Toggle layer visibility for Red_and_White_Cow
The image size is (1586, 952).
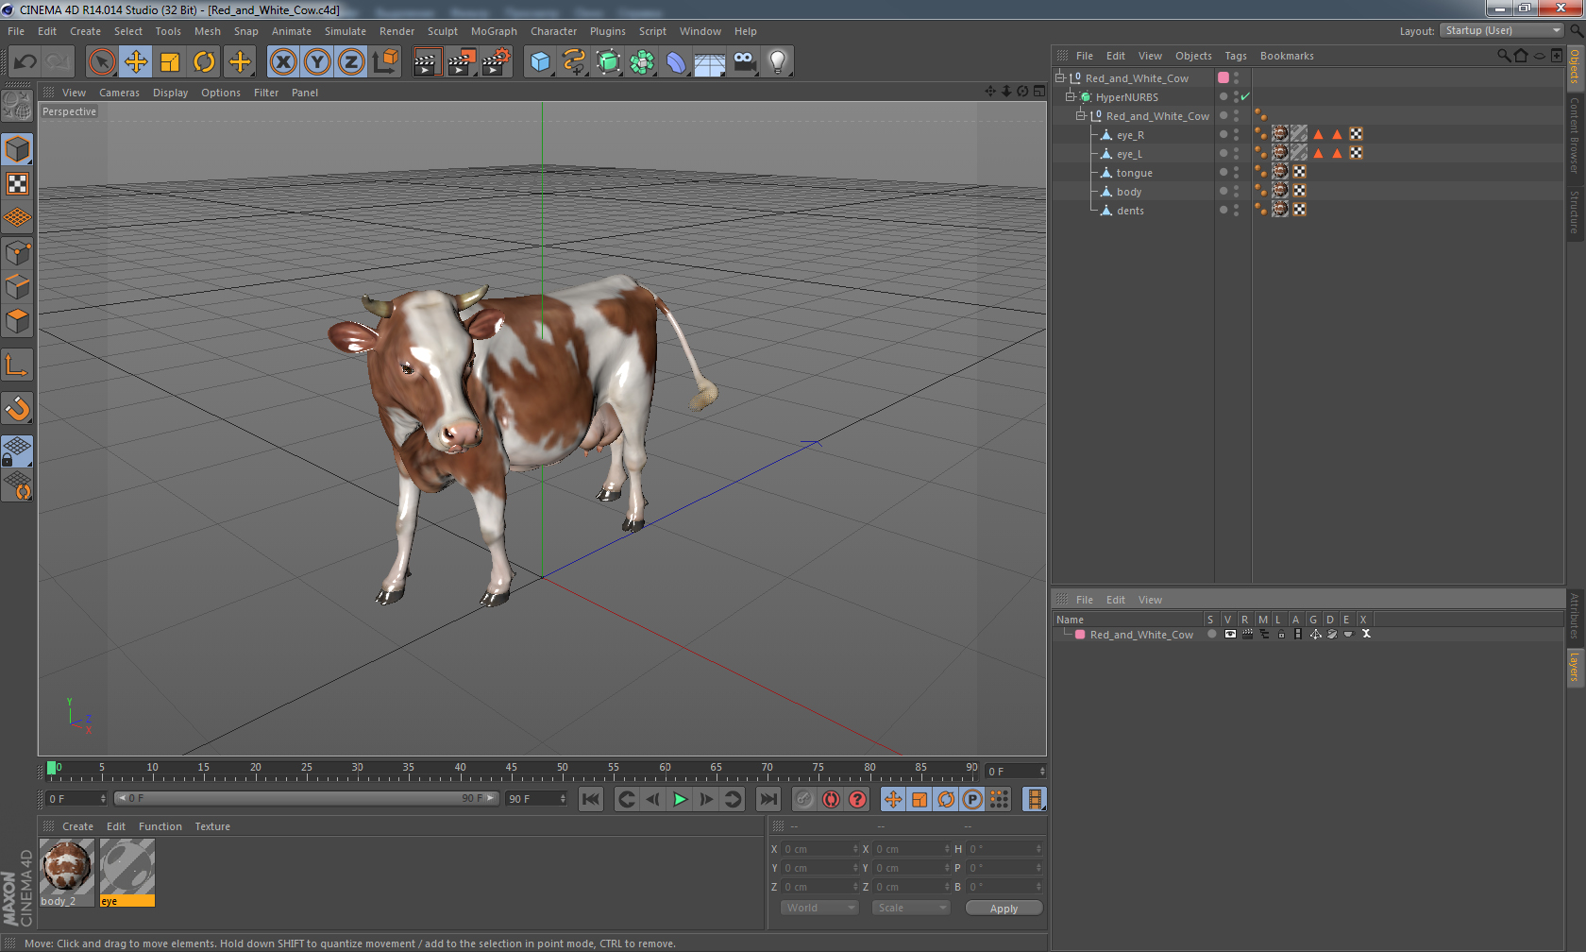point(1230,635)
